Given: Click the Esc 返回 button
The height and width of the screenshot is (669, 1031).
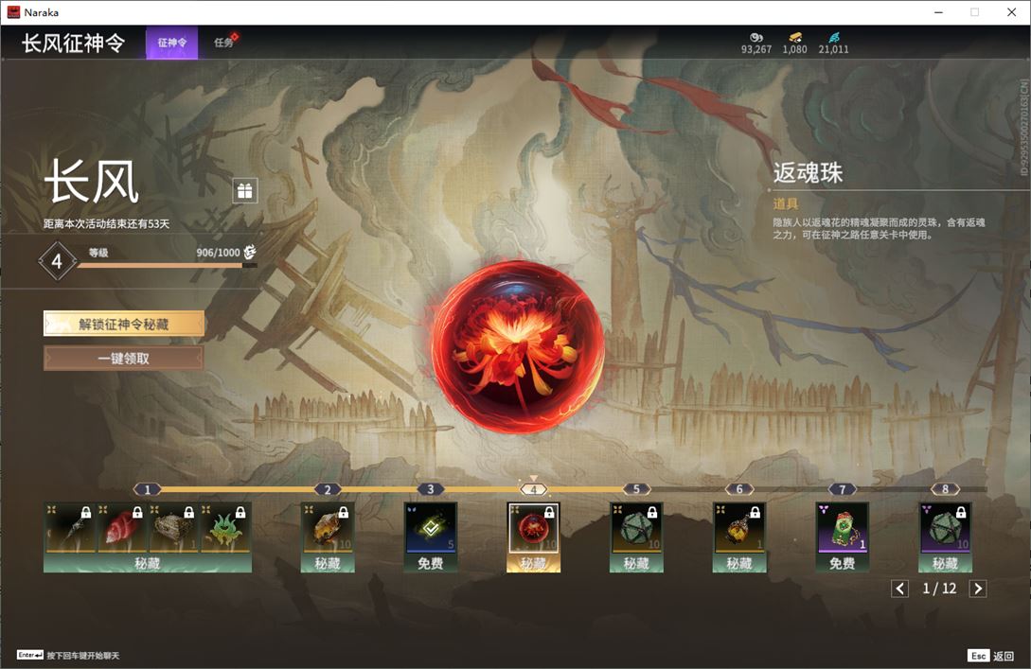Looking at the screenshot, I should [991, 655].
